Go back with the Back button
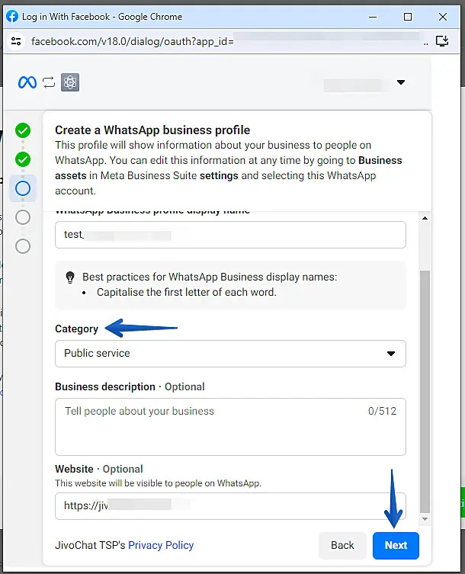The width and height of the screenshot is (465, 574). (x=342, y=545)
